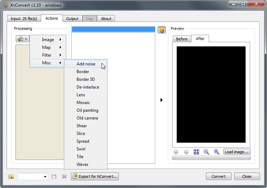The width and height of the screenshot is (267, 188).
Task: Click the preview source image icon
Action: pyautogui.click(x=162, y=30)
